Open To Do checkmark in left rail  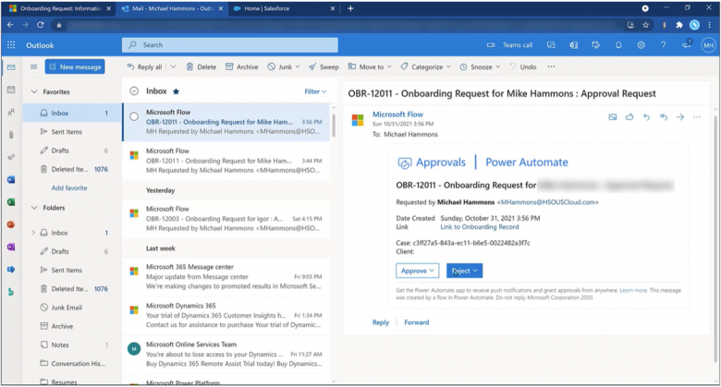click(11, 157)
